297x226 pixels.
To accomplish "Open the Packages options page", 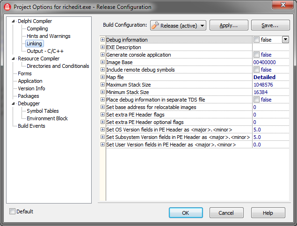I will pos(29,96).
